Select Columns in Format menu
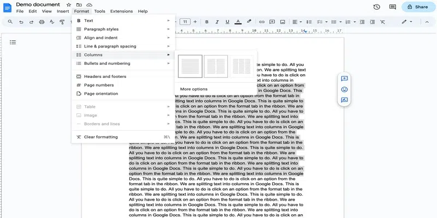Screen dimensions: 437x218 123,55
